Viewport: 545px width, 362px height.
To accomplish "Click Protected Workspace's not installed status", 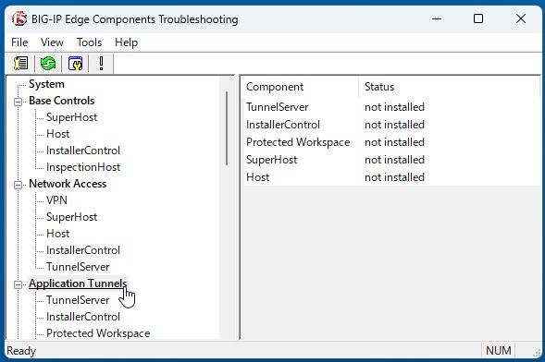I will 394,142.
